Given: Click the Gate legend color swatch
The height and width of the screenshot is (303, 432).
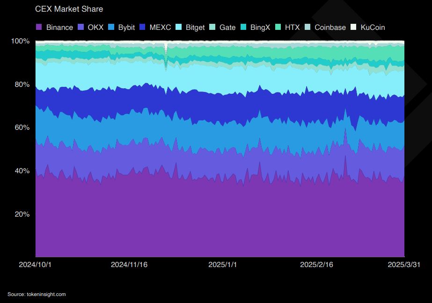Looking at the screenshot, I should click(x=212, y=27).
